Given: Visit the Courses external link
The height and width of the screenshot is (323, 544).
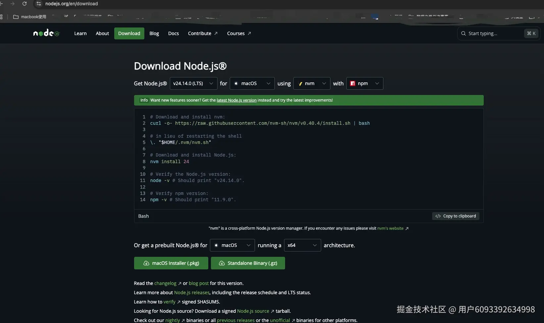Looking at the screenshot, I should tap(239, 33).
